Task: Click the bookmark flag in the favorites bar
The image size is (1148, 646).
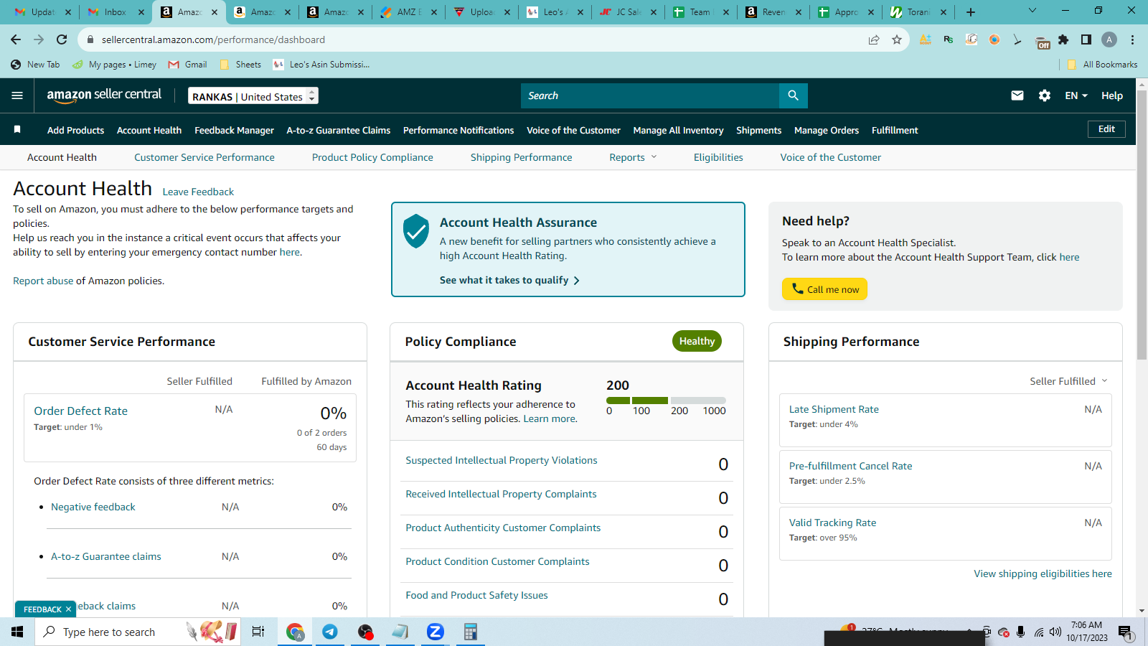Action: 17,129
